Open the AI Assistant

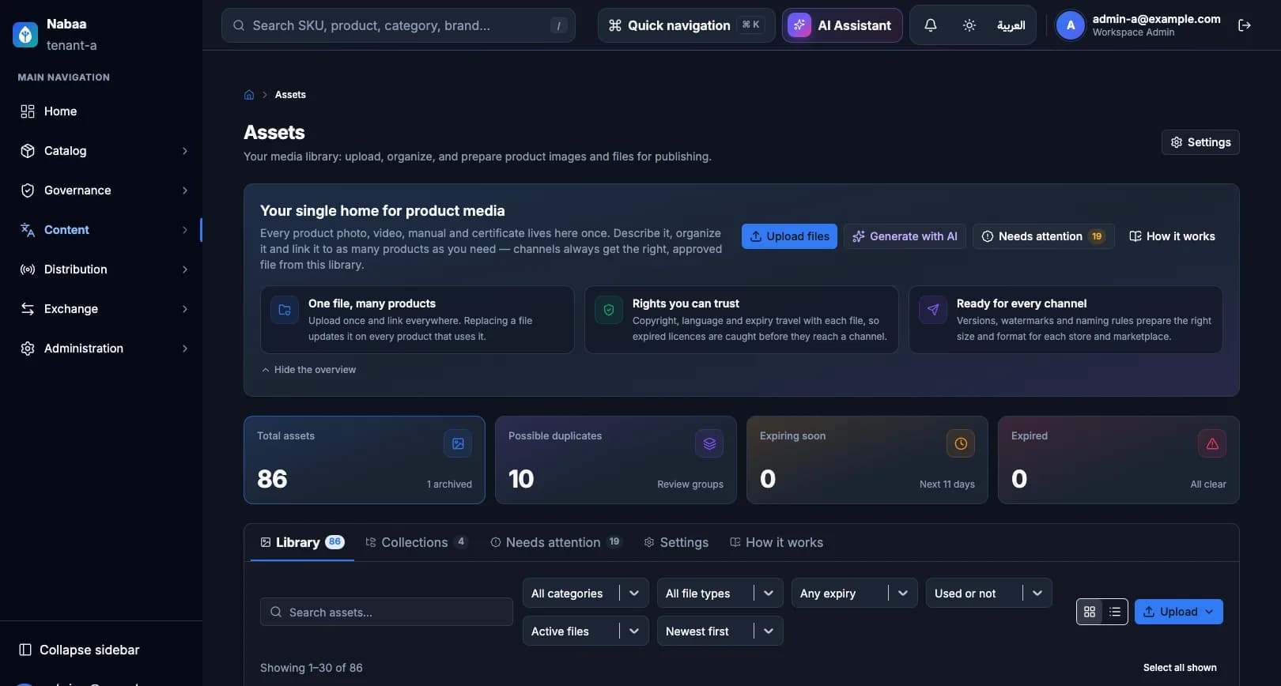842,25
